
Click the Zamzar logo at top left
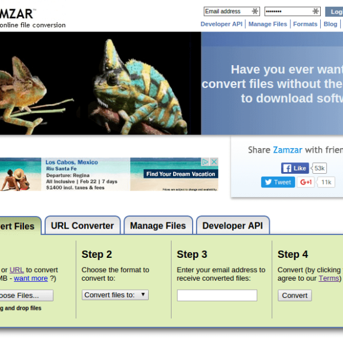17,13
